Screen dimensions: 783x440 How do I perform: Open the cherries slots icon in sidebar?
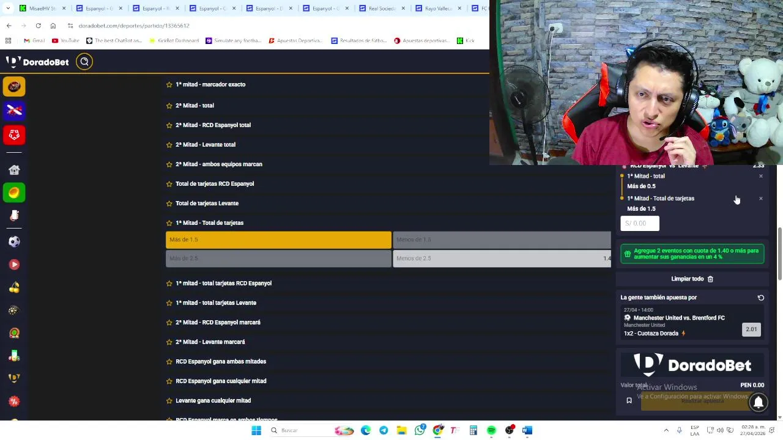tap(14, 287)
